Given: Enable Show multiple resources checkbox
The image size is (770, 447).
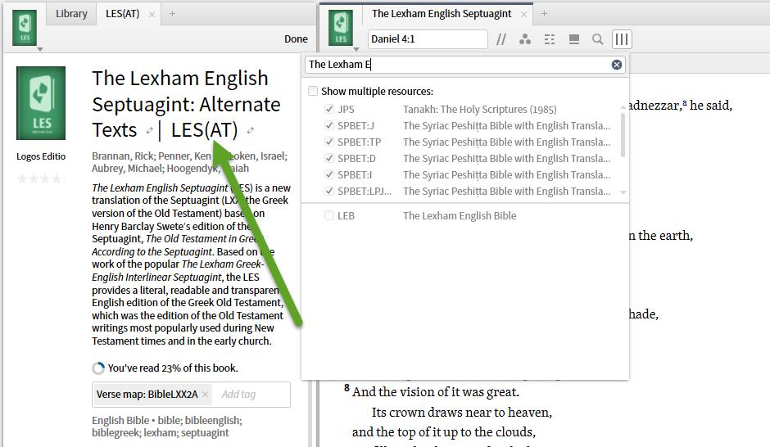Looking at the screenshot, I should tap(313, 91).
